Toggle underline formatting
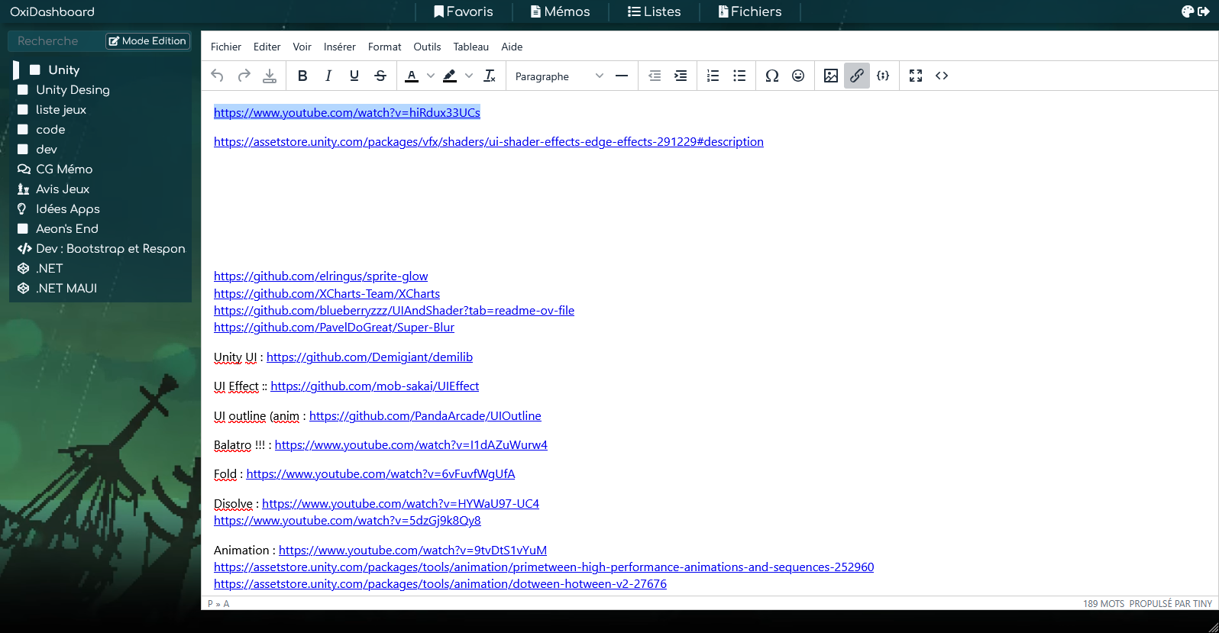Image resolution: width=1219 pixels, height=633 pixels. pyautogui.click(x=354, y=76)
